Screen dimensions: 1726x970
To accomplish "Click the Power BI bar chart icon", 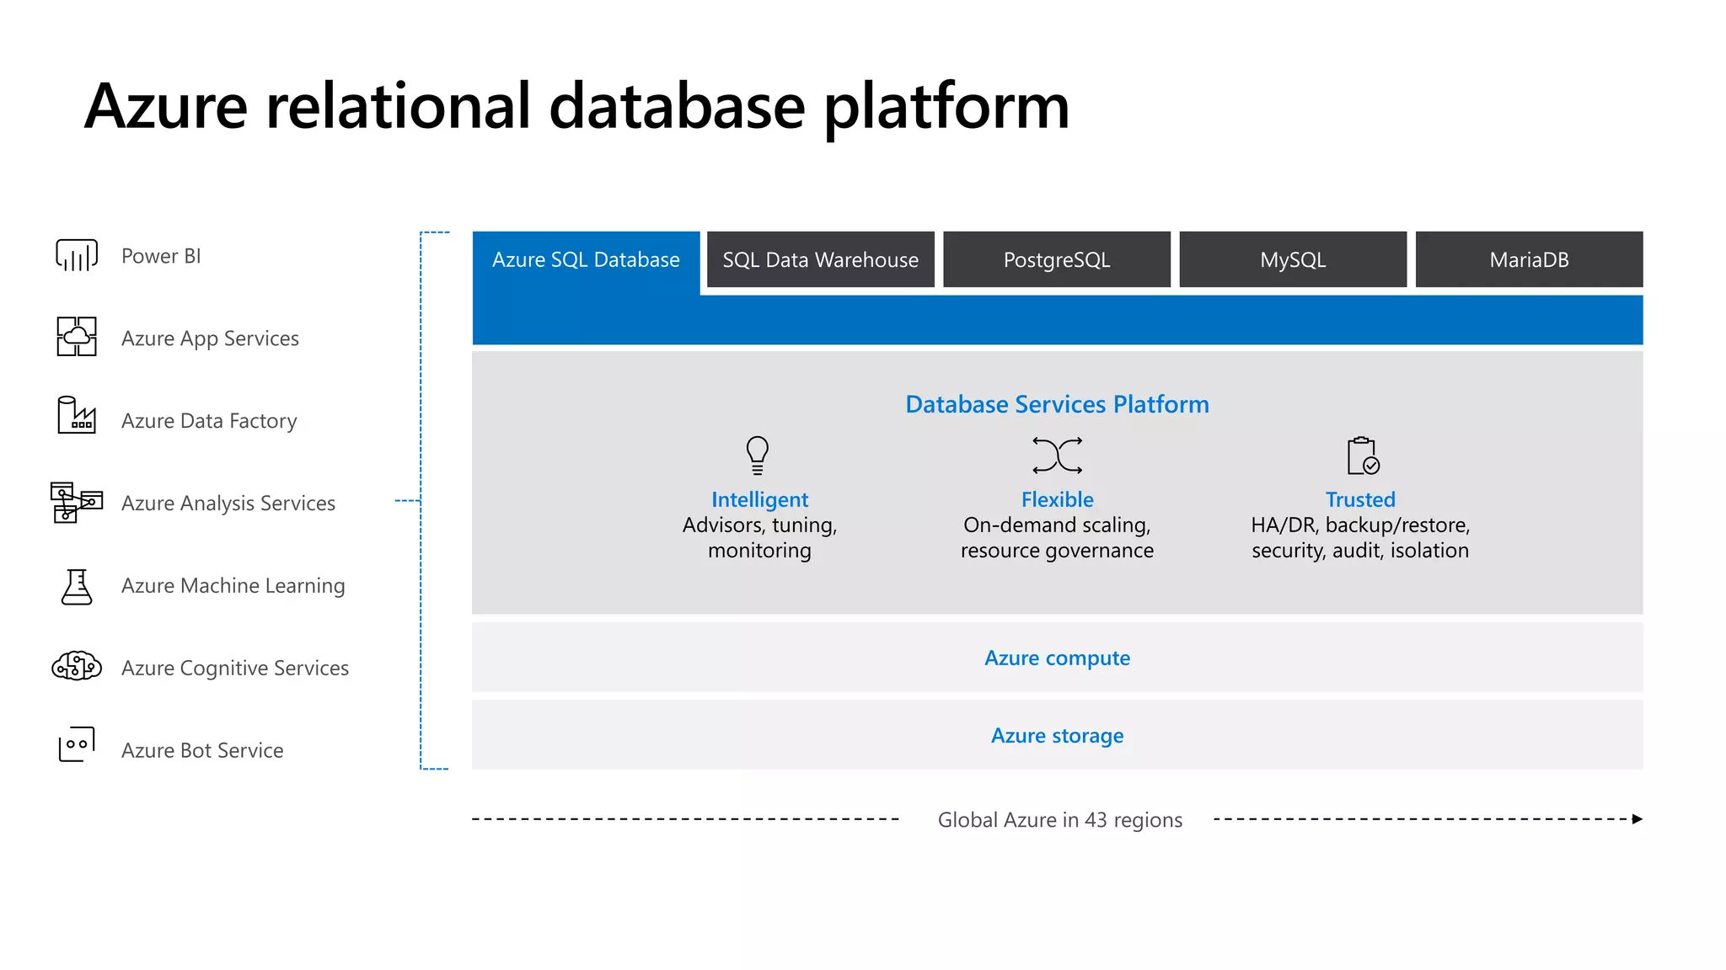I will click(x=77, y=254).
